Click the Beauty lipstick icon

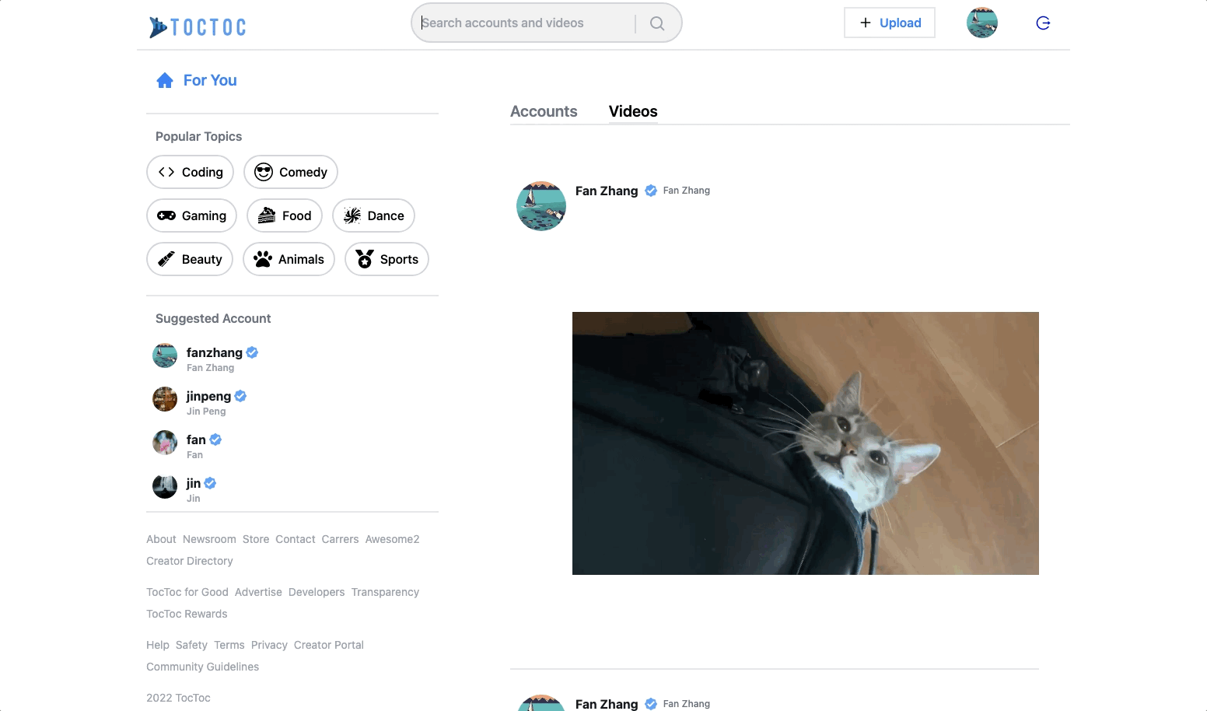tap(166, 259)
